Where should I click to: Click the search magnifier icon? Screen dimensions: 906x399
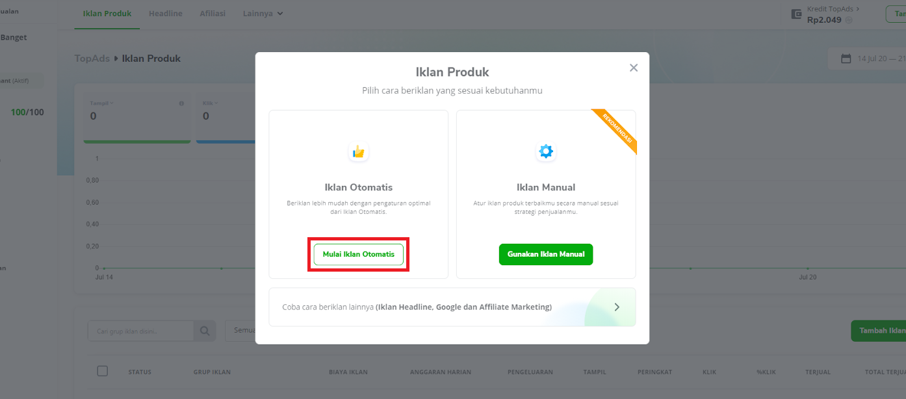pos(204,331)
